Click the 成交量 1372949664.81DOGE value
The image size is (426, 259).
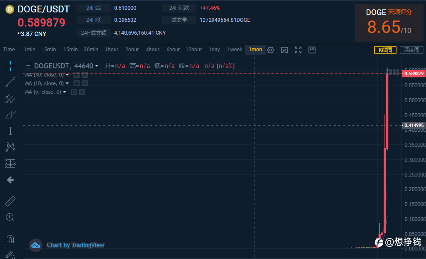click(225, 20)
